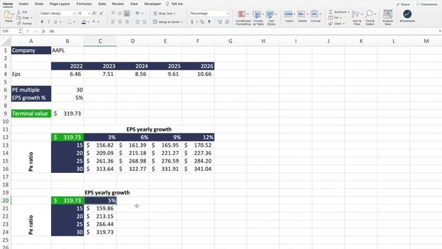Apply currency dollar format
Viewport: 442px width, 249px height.
point(192,21)
